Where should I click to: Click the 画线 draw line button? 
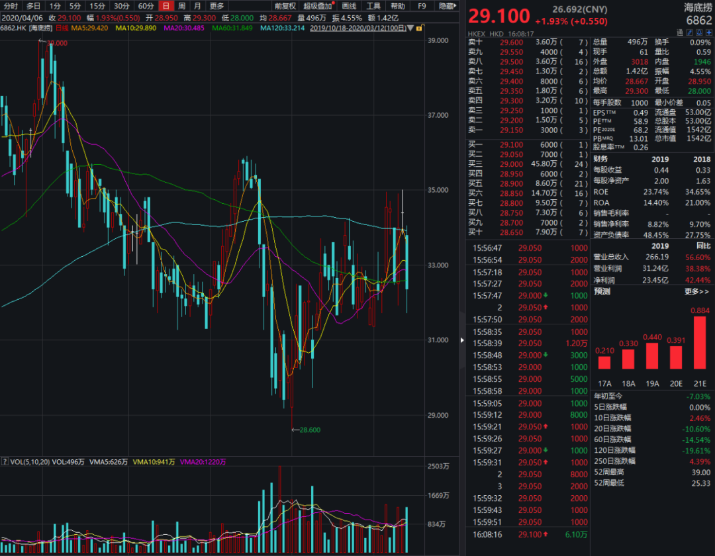pos(349,6)
